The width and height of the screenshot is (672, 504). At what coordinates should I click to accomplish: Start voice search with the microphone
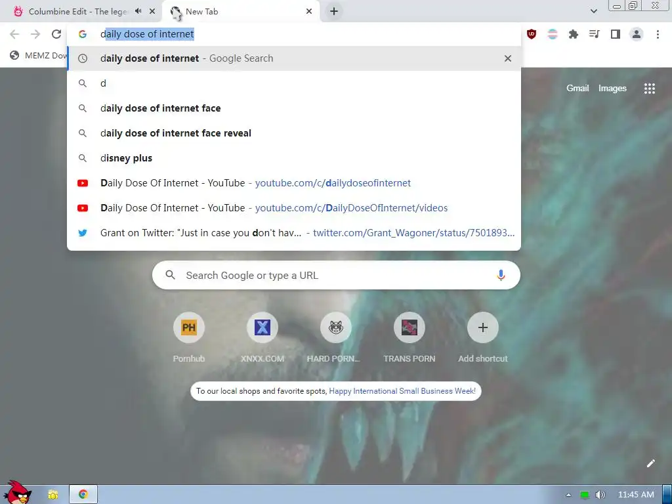(x=501, y=275)
